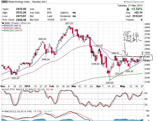Viewport: 157px width, 121px height.
Task: Click the MACD signal value -5.734
Action: [37, 111]
